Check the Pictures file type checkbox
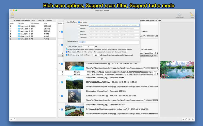203x126 pixels. click(x=79, y=35)
